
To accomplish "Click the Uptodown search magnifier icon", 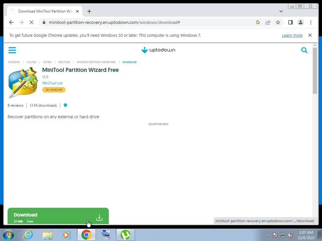I will pyautogui.click(x=304, y=50).
